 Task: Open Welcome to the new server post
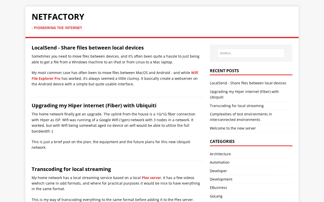coord(233,128)
